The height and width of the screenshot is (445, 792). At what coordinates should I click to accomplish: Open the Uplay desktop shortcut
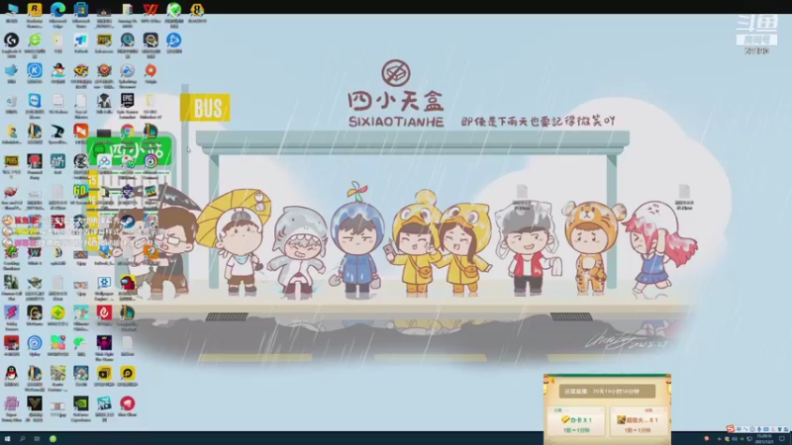pos(35,343)
